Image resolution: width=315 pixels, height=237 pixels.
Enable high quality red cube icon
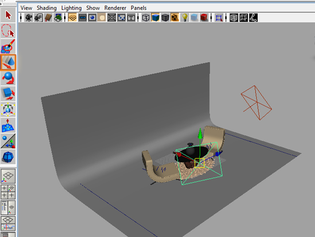click(204, 18)
